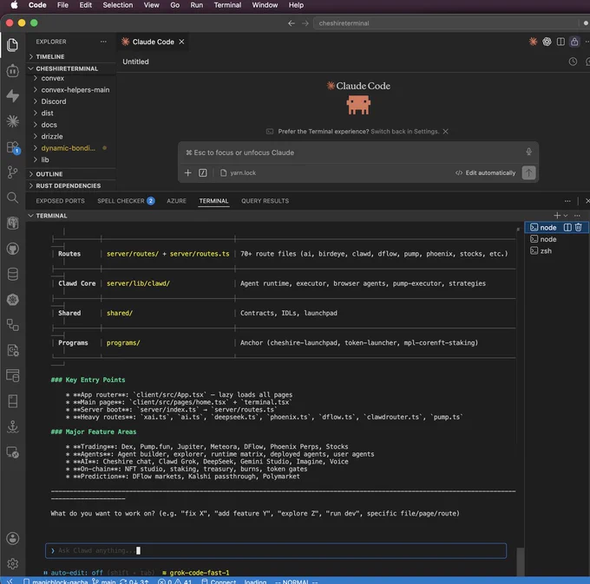Open the Accounts menu icon
This screenshot has width=590, height=584.
click(x=12, y=538)
